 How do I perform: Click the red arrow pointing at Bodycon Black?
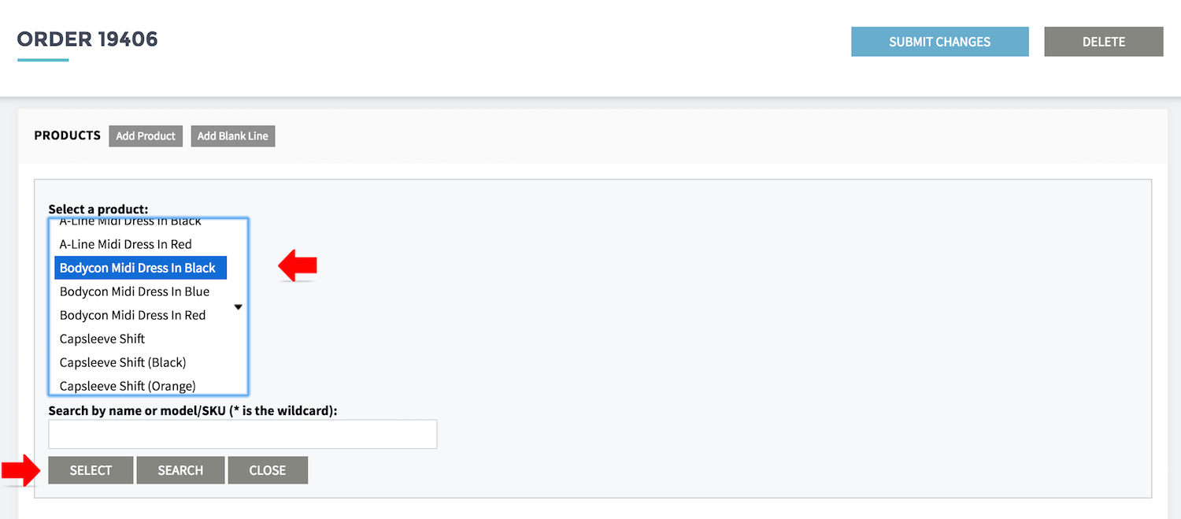click(298, 266)
